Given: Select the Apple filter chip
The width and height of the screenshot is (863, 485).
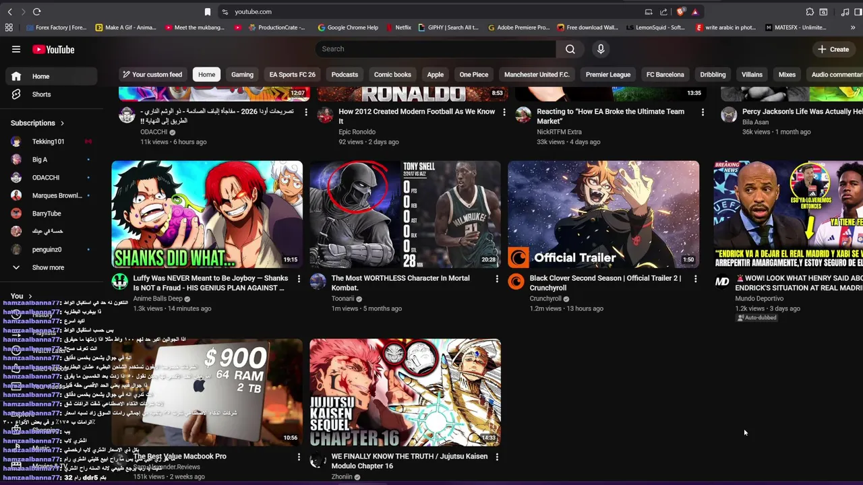Looking at the screenshot, I should tap(435, 75).
